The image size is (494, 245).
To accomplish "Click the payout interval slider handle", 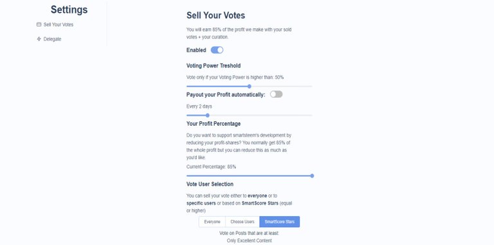I will pos(207,115).
